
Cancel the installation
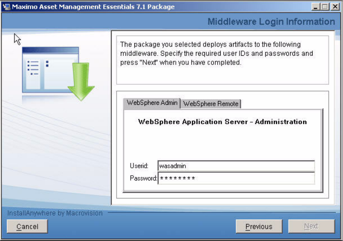click(x=27, y=227)
